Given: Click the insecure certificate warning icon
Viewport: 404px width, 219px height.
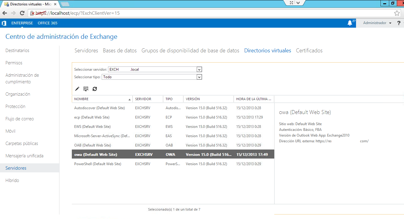Looking at the screenshot, I should [x=33, y=13].
